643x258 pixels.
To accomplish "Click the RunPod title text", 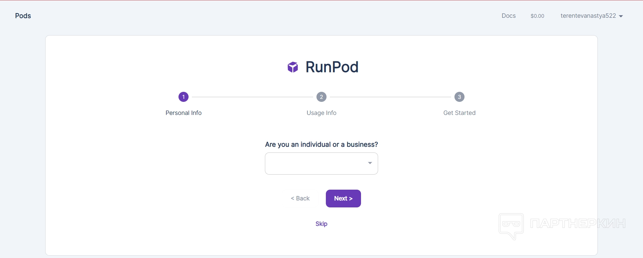I will [x=332, y=67].
